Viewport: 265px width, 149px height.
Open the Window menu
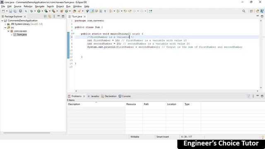[x=77, y=7]
